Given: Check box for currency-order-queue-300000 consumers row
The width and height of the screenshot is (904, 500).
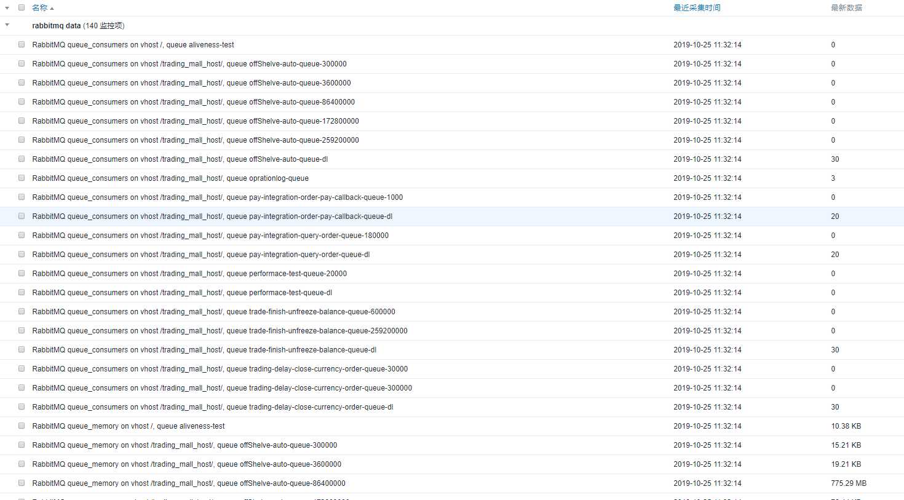Looking at the screenshot, I should pyautogui.click(x=22, y=387).
